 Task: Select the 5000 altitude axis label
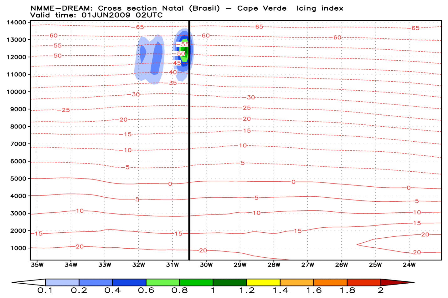(18, 179)
